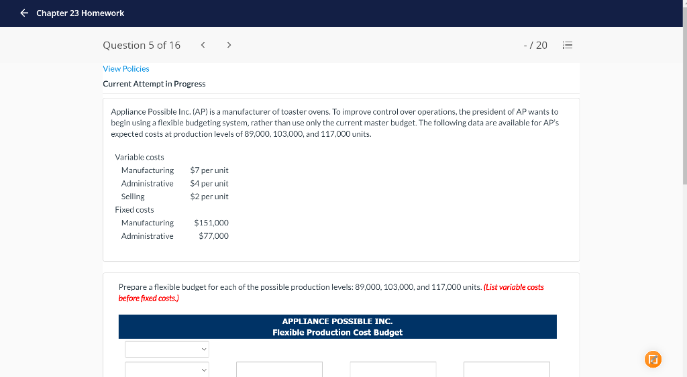Click the third production level input box

coord(507,370)
